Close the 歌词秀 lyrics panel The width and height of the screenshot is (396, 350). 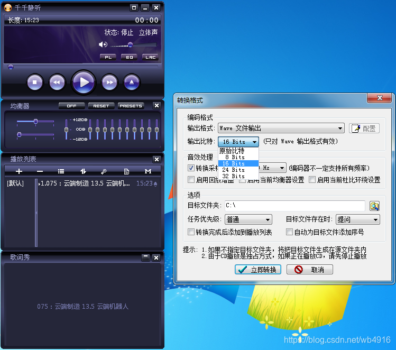(156, 257)
